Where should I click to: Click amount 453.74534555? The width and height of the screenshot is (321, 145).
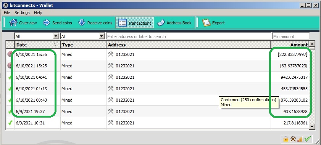294,89
